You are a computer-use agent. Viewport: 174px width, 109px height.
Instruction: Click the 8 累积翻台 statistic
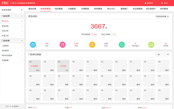tap(135, 45)
